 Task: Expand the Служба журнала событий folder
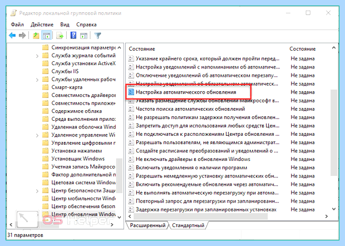point(37,56)
